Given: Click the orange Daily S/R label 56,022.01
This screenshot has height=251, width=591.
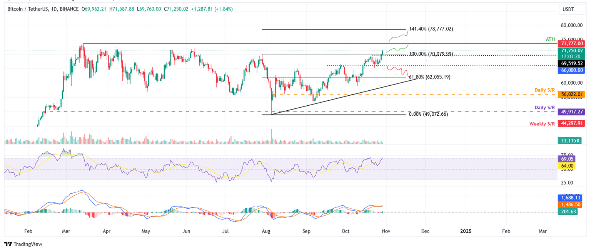Looking at the screenshot, I should 572,94.
